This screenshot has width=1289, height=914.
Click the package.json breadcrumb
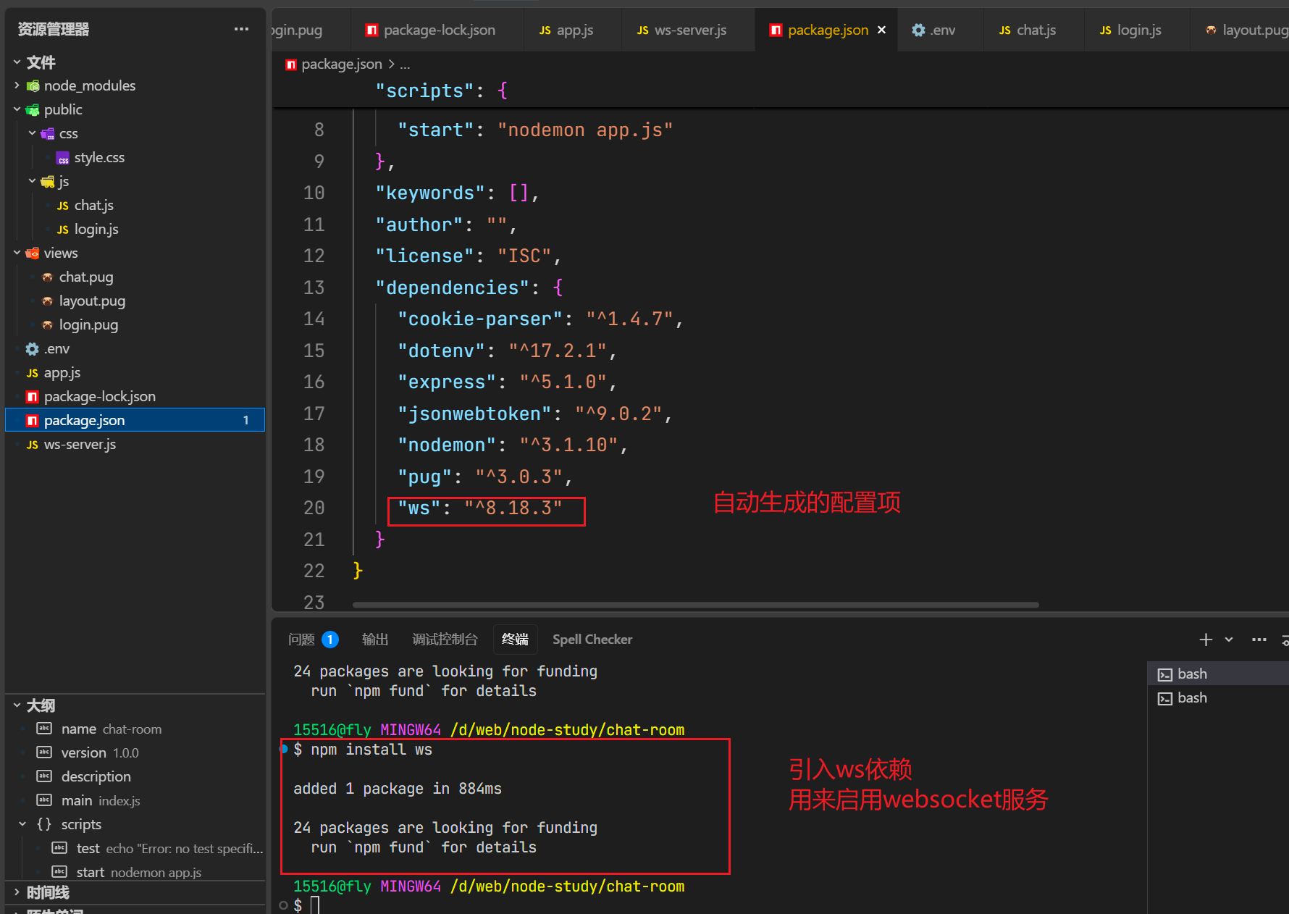[341, 64]
